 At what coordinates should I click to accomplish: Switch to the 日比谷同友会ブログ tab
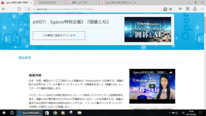point(50,3)
